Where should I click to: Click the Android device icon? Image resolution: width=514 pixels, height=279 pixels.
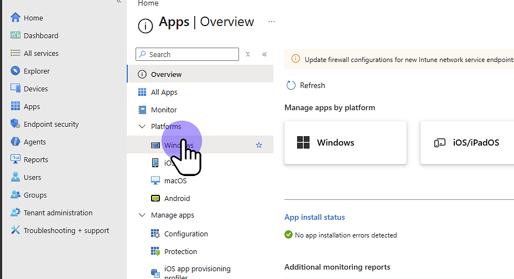(155, 198)
